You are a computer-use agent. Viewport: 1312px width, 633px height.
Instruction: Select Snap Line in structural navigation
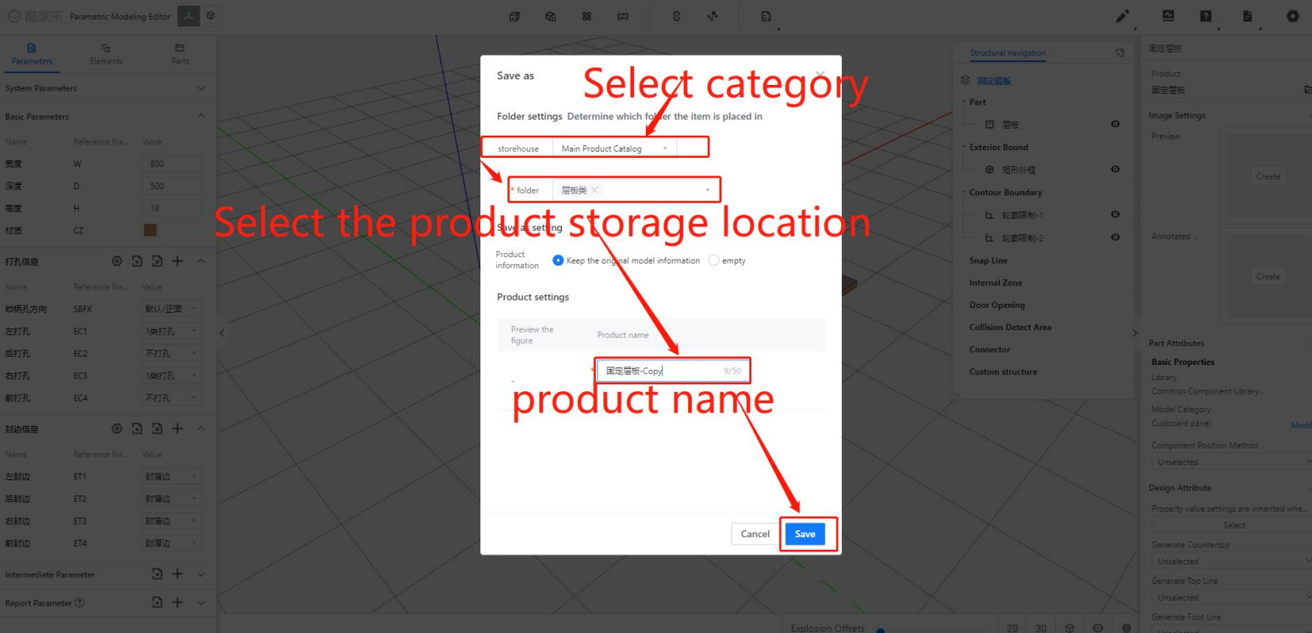989,260
